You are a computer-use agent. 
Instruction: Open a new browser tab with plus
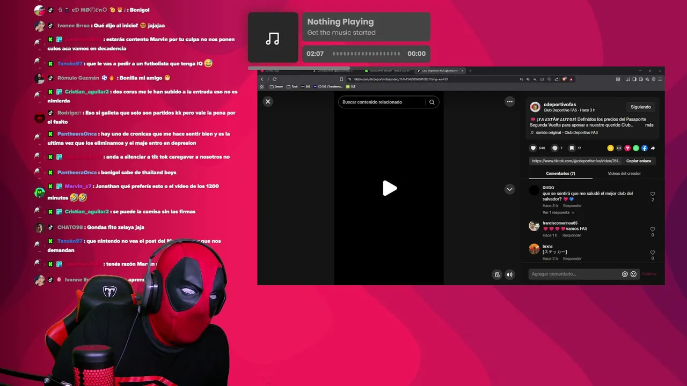[x=470, y=70]
